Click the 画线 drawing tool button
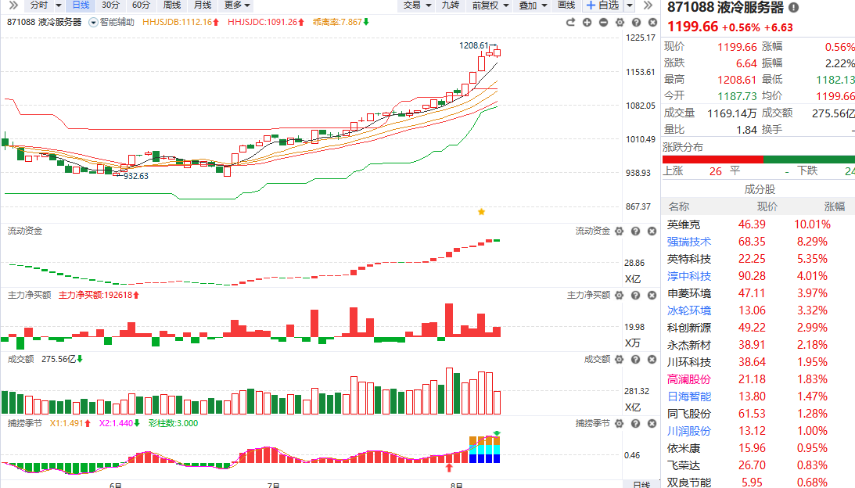 pos(566,5)
